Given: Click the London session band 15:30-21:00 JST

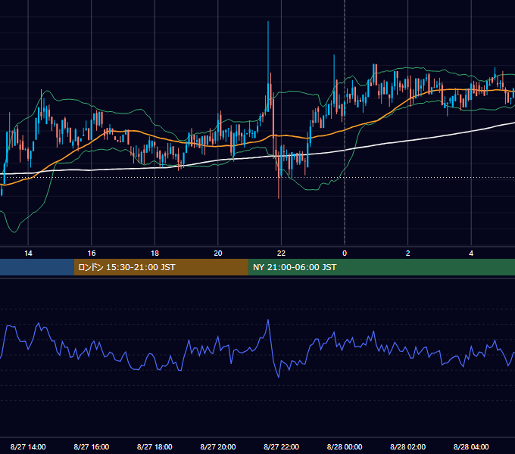Looking at the screenshot, I should pos(161,267).
